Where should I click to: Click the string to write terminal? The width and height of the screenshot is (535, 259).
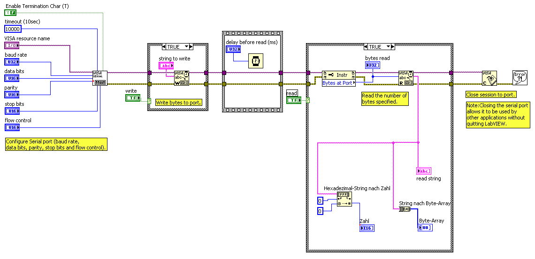point(166,66)
